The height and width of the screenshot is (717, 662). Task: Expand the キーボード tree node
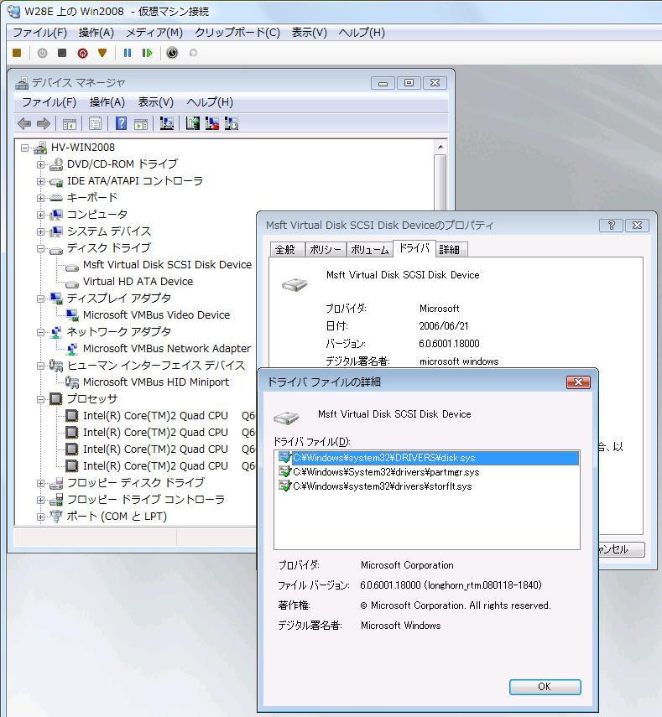(40, 198)
